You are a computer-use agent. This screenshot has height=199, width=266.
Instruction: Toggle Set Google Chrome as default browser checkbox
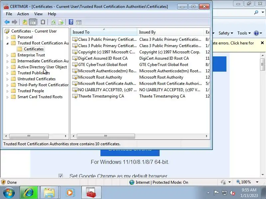coord(61,176)
